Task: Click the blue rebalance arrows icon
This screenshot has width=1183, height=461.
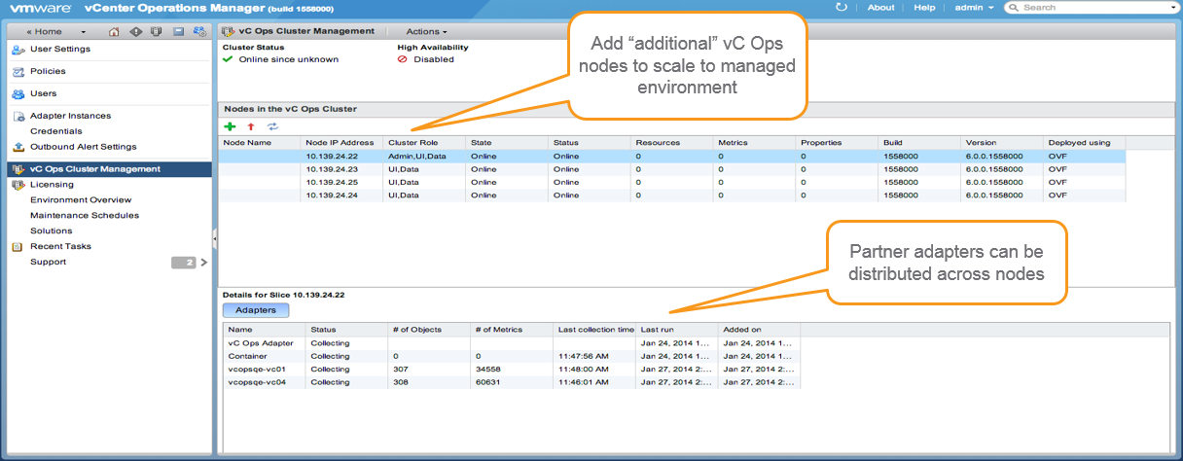Action: 273,126
